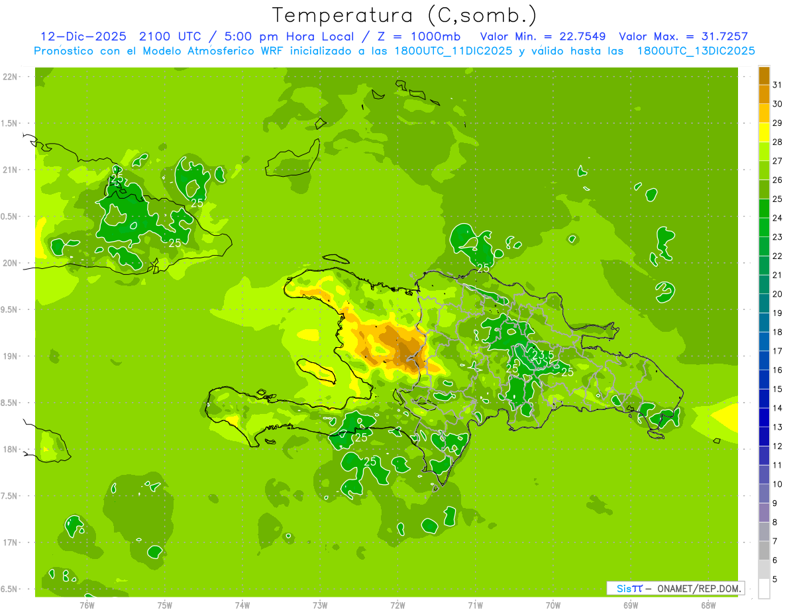Select the blue legend swatch between 16 and 17
795x614 pixels.
coord(764,360)
